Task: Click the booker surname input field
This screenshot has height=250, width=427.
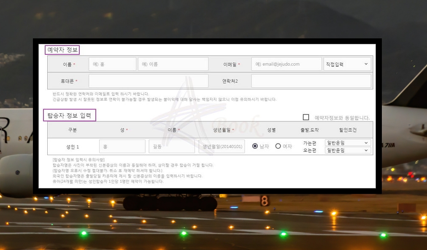Action: 112,64
